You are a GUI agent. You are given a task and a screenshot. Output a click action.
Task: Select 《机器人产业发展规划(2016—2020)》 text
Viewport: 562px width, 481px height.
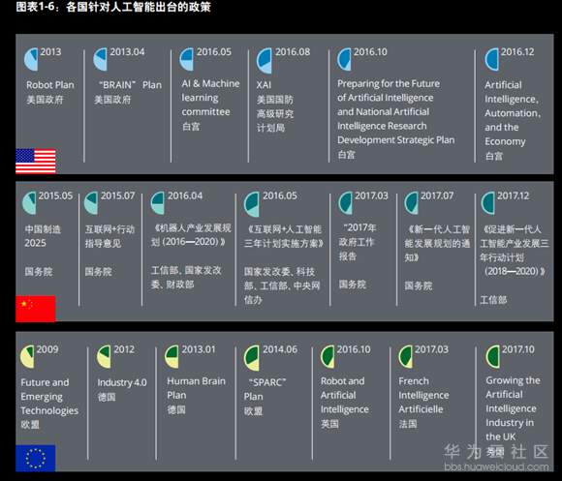click(191, 235)
